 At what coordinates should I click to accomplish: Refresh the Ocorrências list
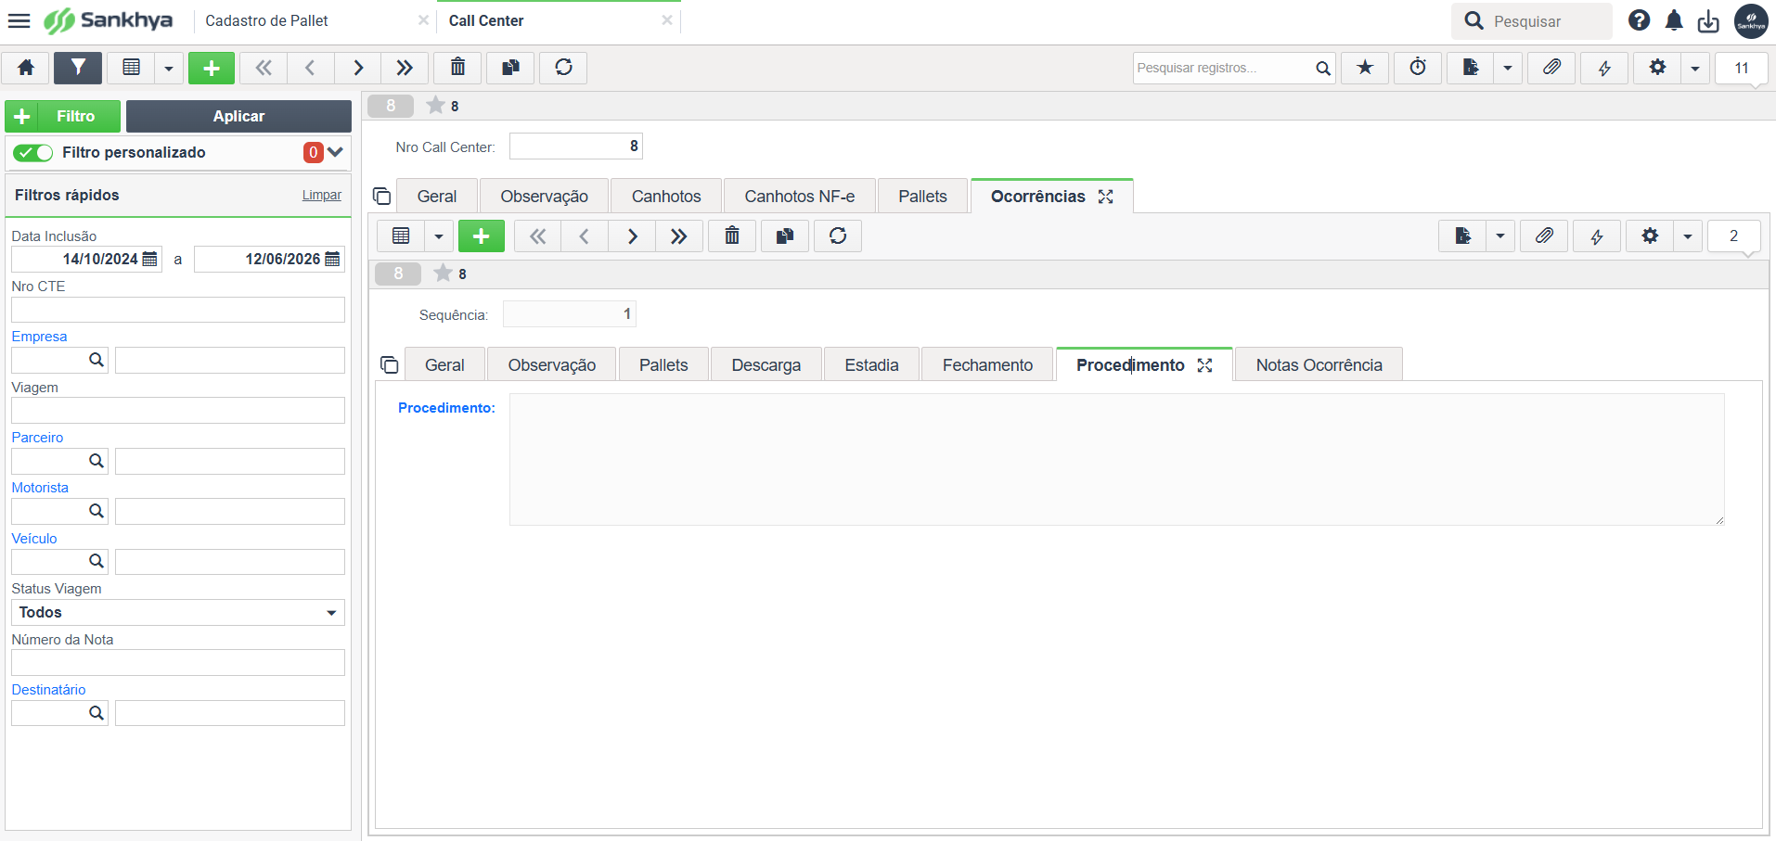[x=838, y=236]
